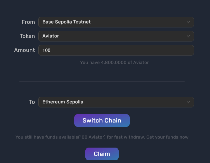Click the "Amount" field label
Image resolution: width=210 pixels, height=163 pixels.
24,50
